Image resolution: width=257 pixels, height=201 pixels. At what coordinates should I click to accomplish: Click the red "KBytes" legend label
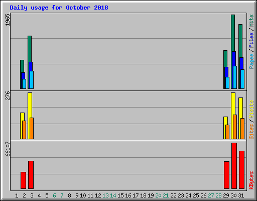coord(251,180)
